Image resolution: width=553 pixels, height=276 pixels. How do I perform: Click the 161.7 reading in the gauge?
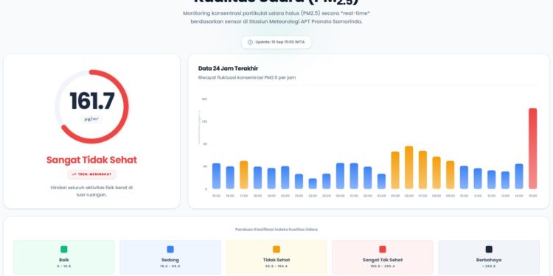(92, 101)
